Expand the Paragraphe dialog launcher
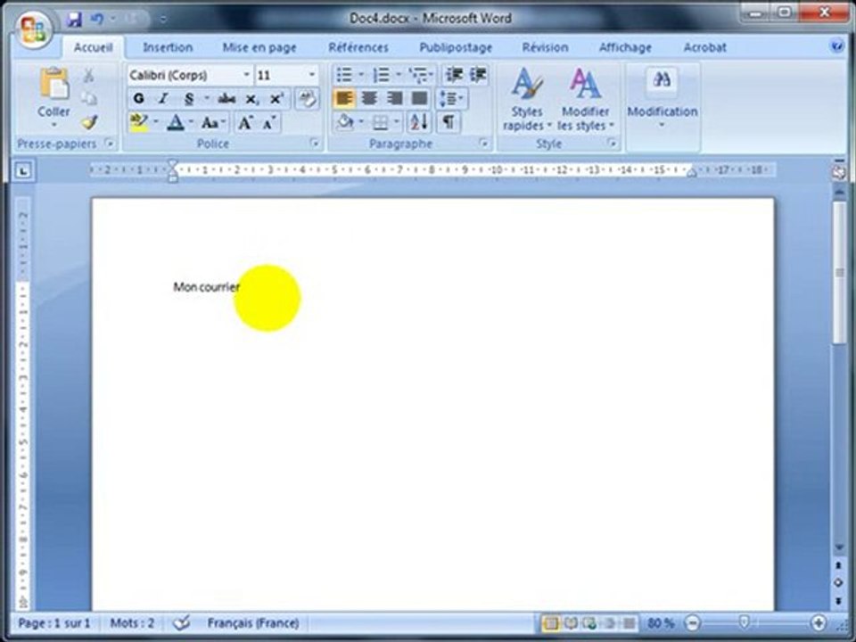Viewport: 856px width, 642px height. [483, 143]
